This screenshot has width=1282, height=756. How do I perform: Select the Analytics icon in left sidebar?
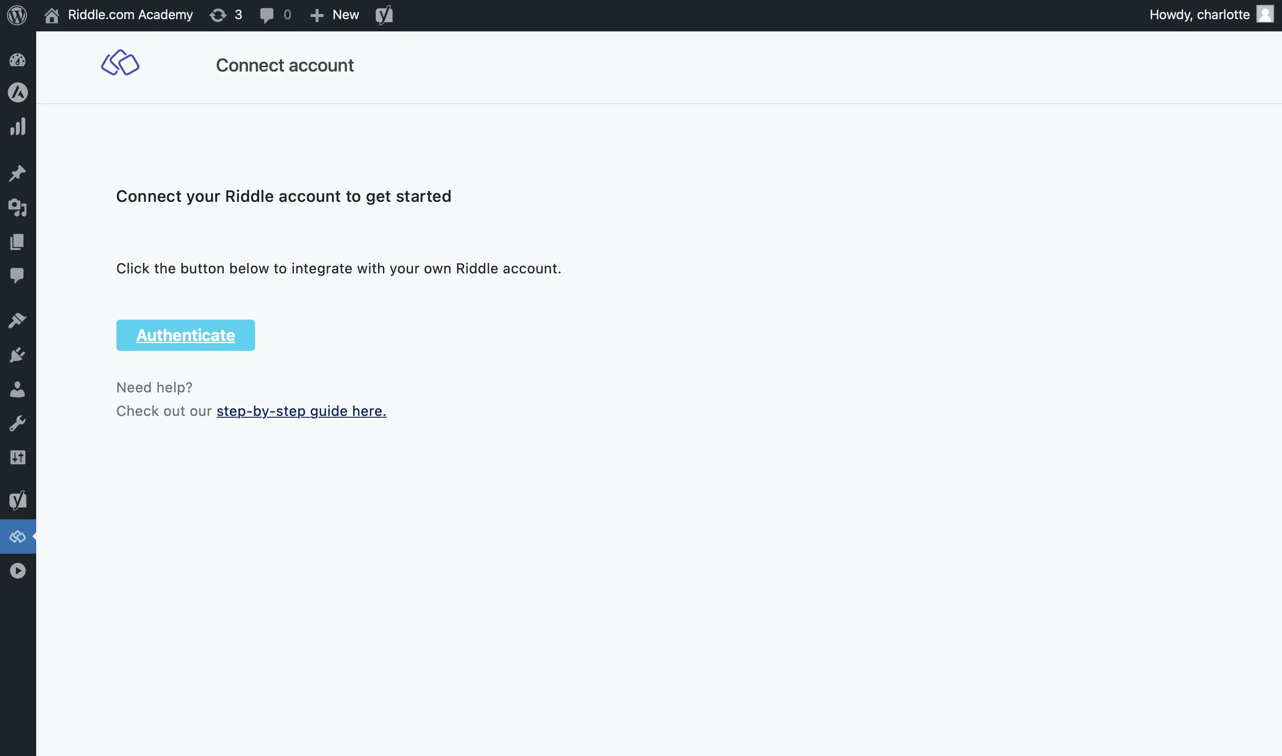click(x=18, y=126)
